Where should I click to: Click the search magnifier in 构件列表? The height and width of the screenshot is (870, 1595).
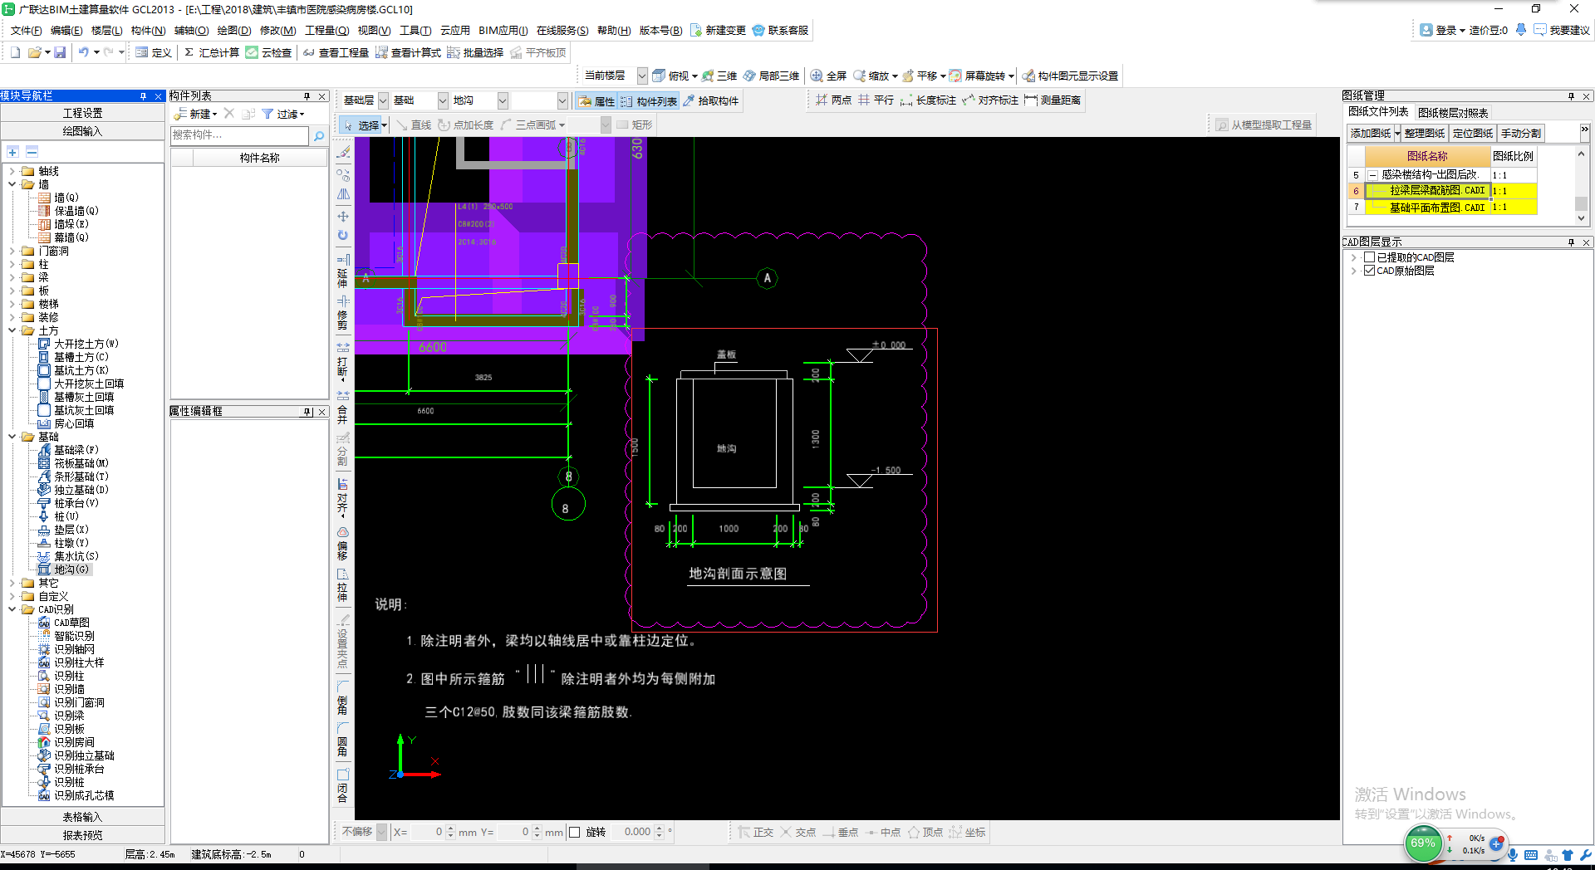[x=319, y=135]
